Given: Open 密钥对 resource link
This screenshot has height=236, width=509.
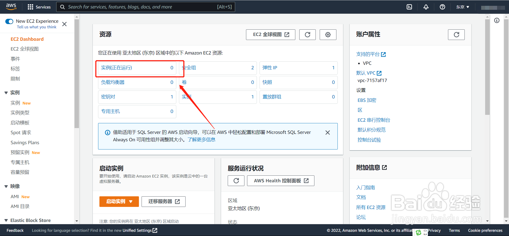Looking at the screenshot, I should point(108,97).
